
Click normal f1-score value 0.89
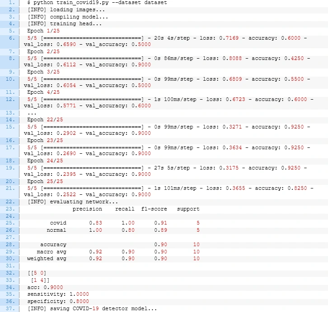coord(160,230)
